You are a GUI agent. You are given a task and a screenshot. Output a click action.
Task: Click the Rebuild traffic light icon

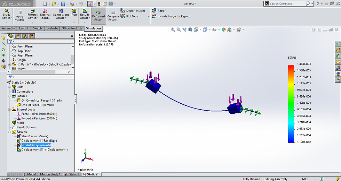pos(99,4)
